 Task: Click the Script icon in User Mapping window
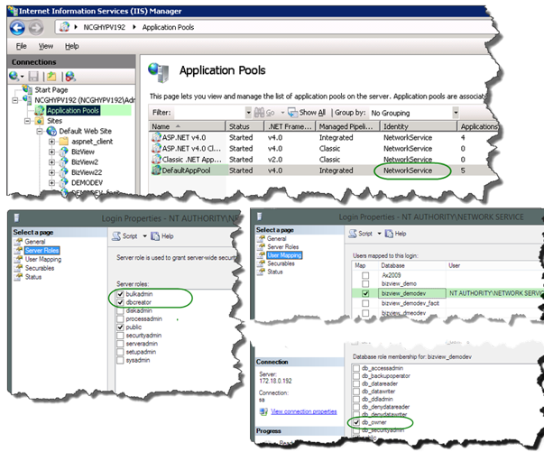tap(353, 234)
